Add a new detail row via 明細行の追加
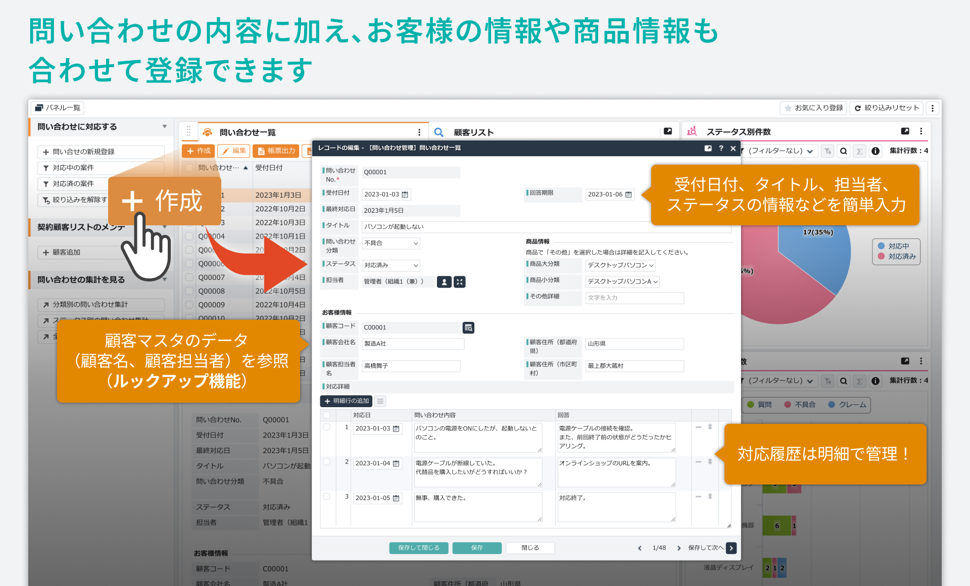The width and height of the screenshot is (970, 586). pyautogui.click(x=346, y=401)
